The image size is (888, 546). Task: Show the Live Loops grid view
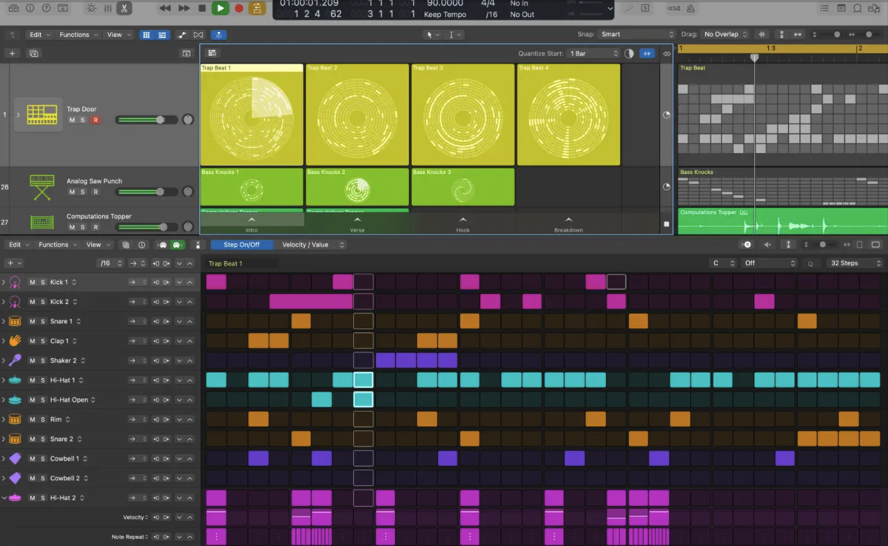147,35
